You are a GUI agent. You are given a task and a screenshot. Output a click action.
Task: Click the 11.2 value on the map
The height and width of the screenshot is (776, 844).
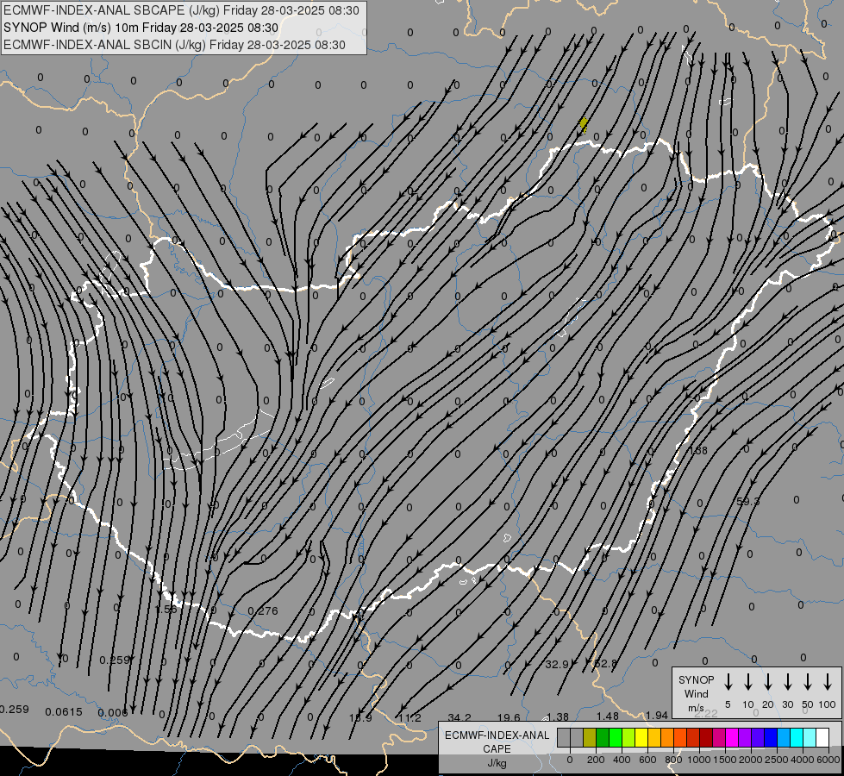point(409,718)
